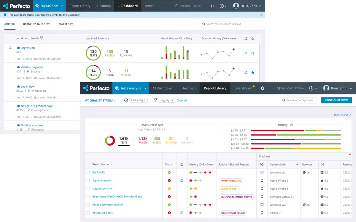Screen dimensions: 356x222
Task: Switch to Branches by Job (57) tab
Action: pos(37,24)
